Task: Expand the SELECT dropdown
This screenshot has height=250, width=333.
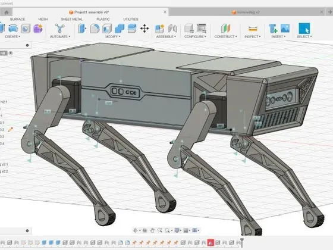Action: tap(304, 36)
